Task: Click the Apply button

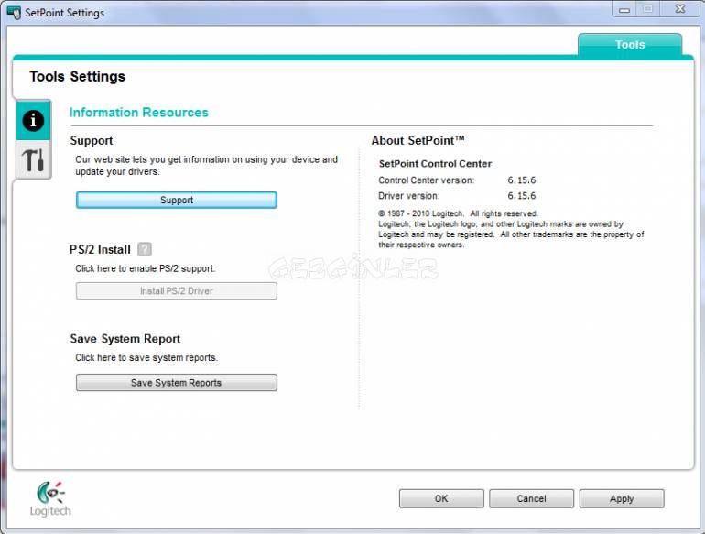Action: (x=622, y=498)
